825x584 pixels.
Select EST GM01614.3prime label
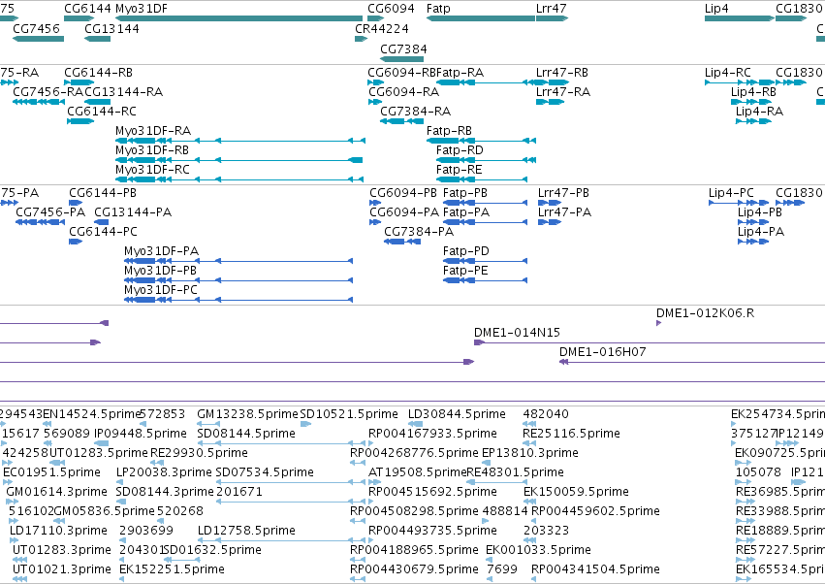[x=57, y=493]
